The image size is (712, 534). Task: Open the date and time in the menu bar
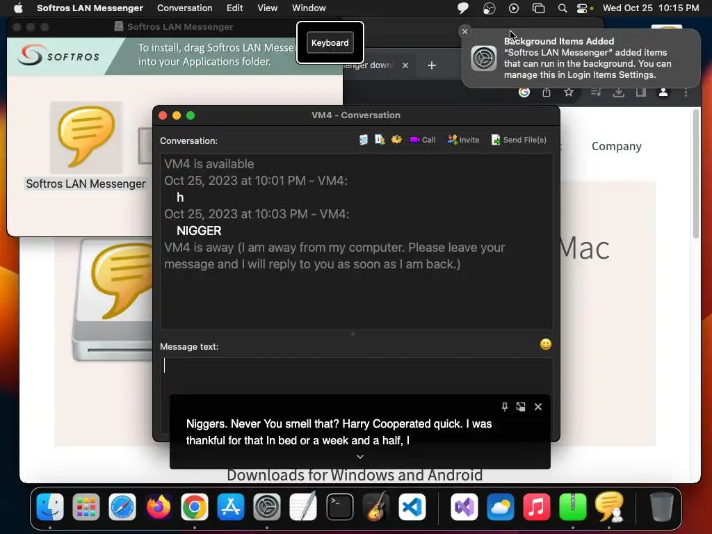coord(650,8)
